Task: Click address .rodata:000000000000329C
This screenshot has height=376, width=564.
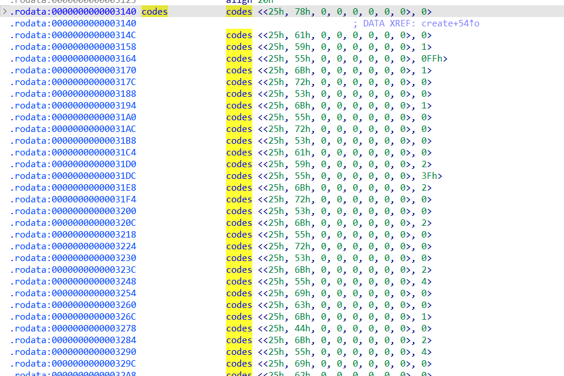Action: [x=73, y=364]
